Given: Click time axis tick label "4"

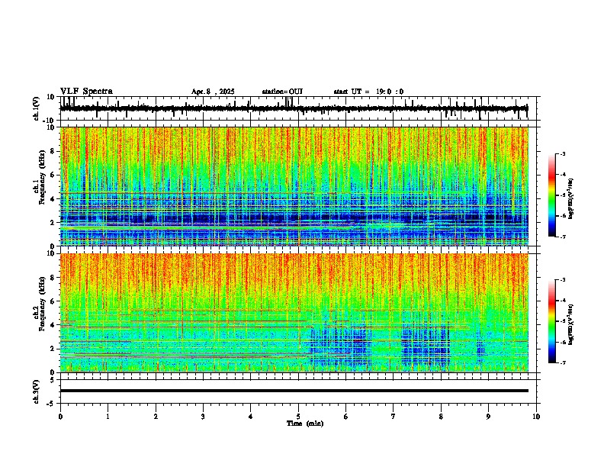Looking at the screenshot, I should [251, 417].
